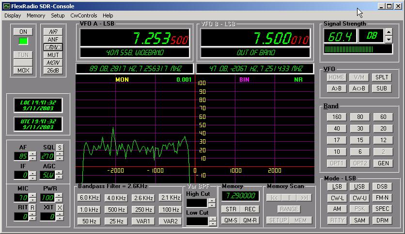The height and width of the screenshot is (234, 405).
Task: Click the FlexRadio title bar app icon
Action: (x=6, y=6)
